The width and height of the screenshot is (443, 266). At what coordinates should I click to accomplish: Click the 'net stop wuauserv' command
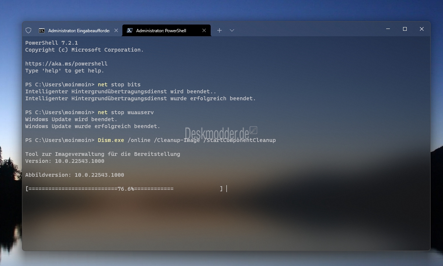(x=126, y=112)
